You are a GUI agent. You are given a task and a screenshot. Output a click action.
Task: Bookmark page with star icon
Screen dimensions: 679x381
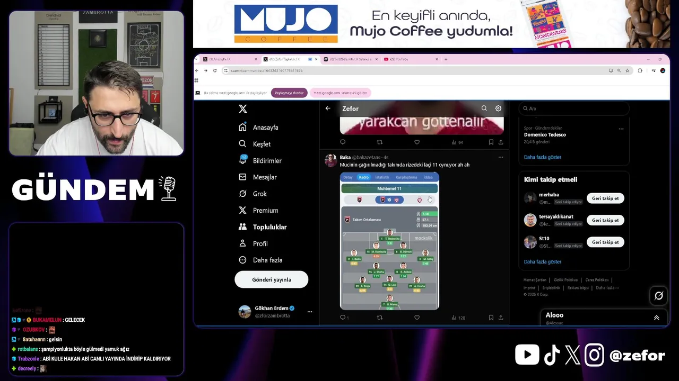pyautogui.click(x=627, y=70)
